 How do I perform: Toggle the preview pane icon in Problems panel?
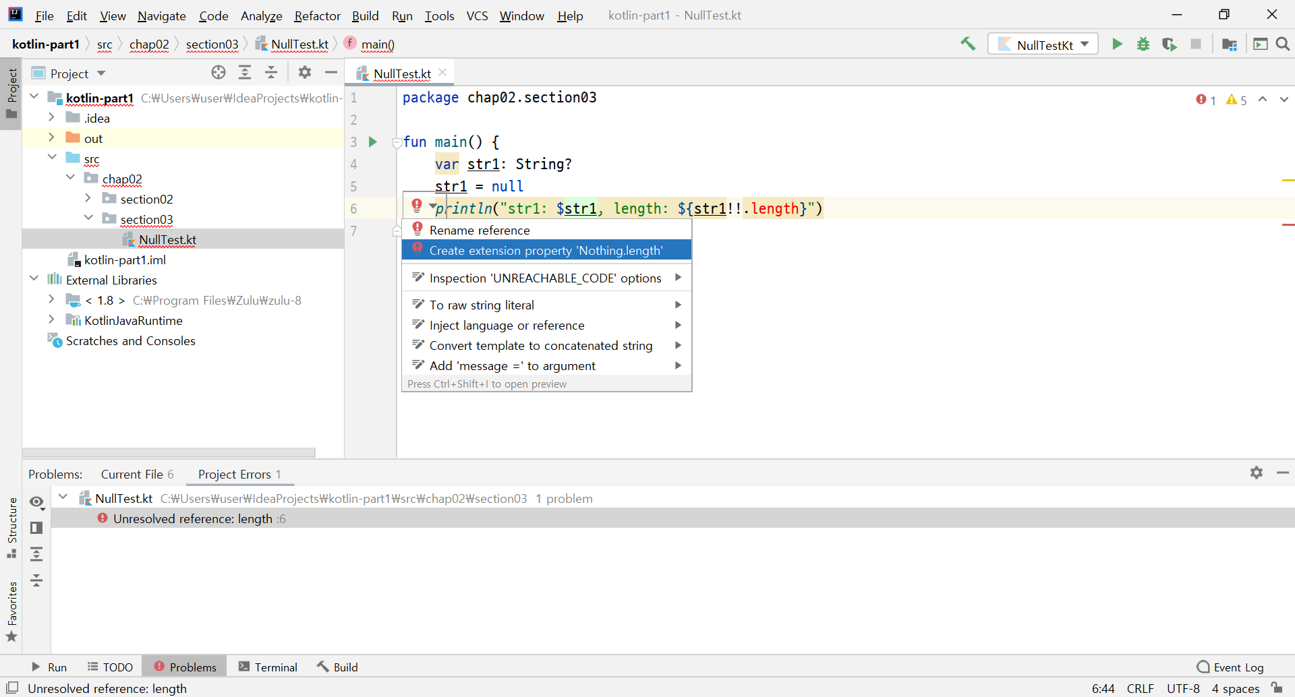tap(36, 528)
